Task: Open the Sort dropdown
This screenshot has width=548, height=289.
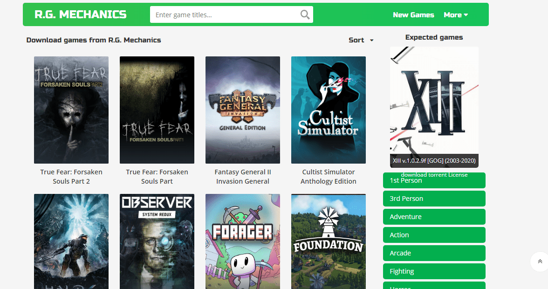Action: [361, 40]
